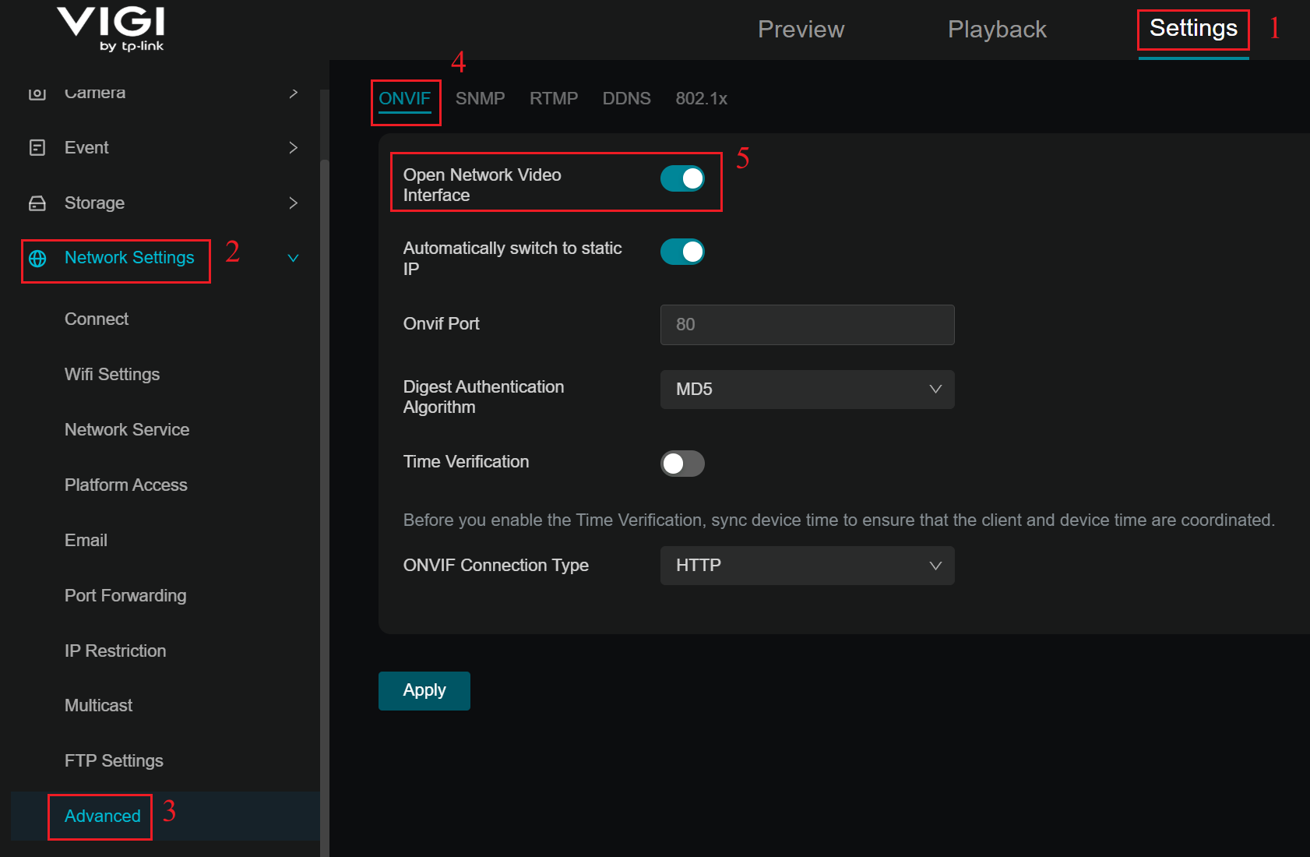Open the ONVIF Connection Type dropdown
The image size is (1310, 857).
pos(806,566)
